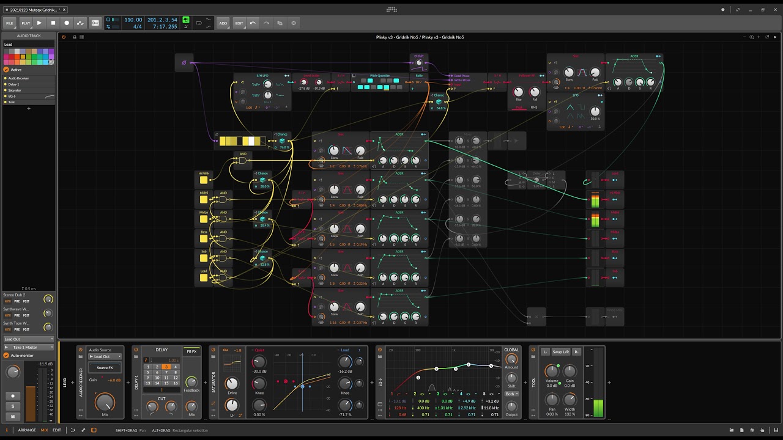Pick the selected orange track color swatch
The height and width of the screenshot is (440, 783).
tap(23, 57)
